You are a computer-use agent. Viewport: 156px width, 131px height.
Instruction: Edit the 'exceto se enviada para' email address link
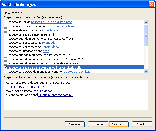[55, 95]
